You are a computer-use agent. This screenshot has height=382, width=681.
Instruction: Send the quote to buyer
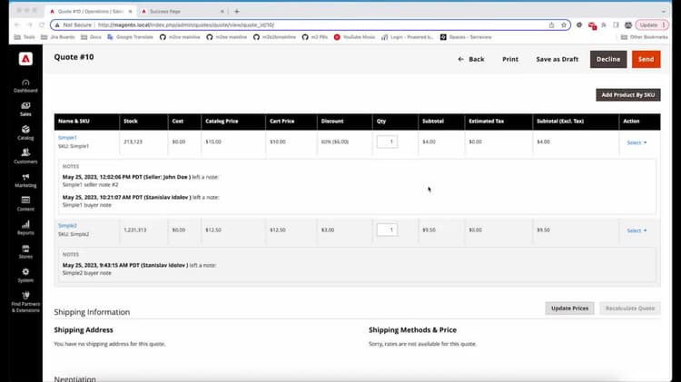646,59
